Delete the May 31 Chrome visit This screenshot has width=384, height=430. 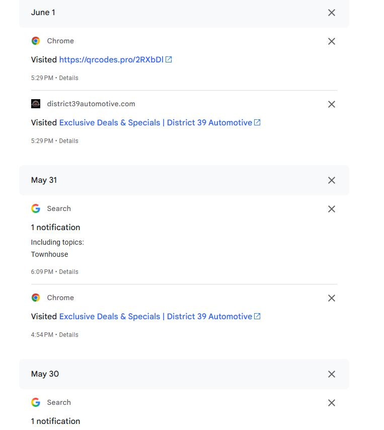tap(331, 298)
